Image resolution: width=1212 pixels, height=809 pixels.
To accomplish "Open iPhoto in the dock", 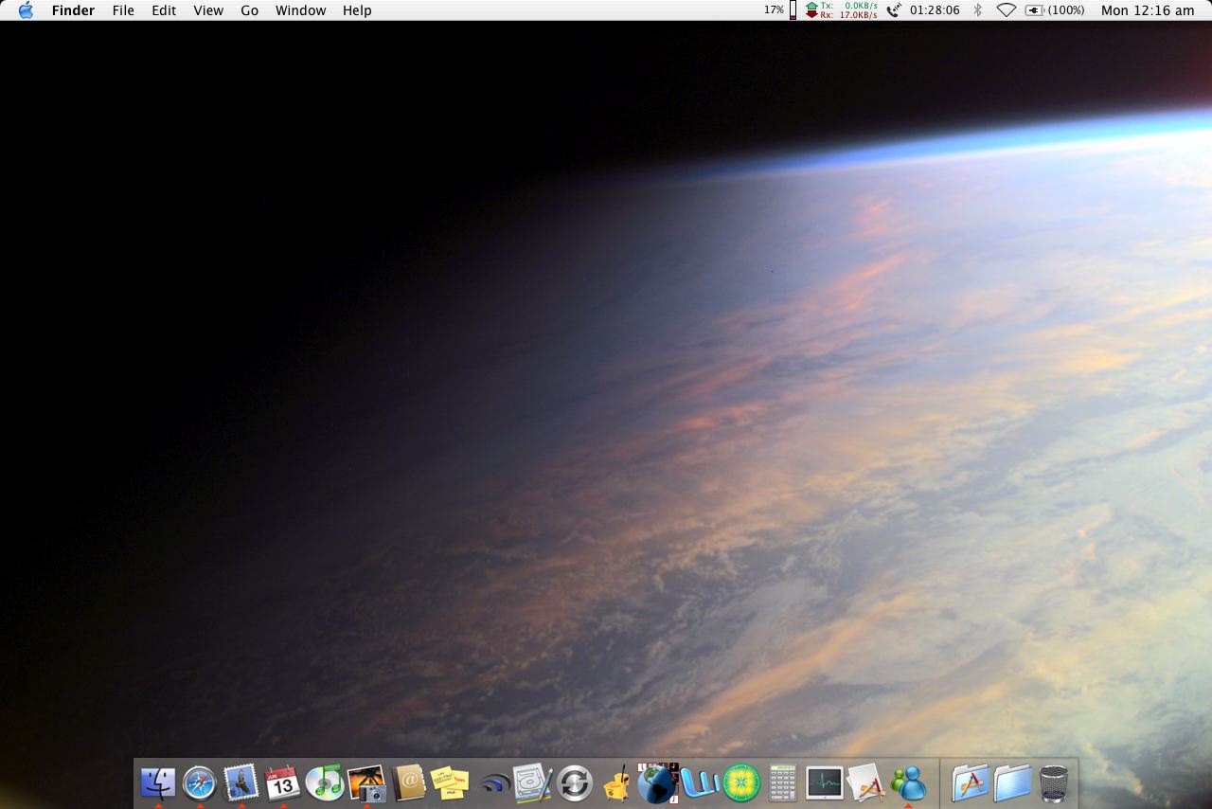I will pyautogui.click(x=366, y=783).
